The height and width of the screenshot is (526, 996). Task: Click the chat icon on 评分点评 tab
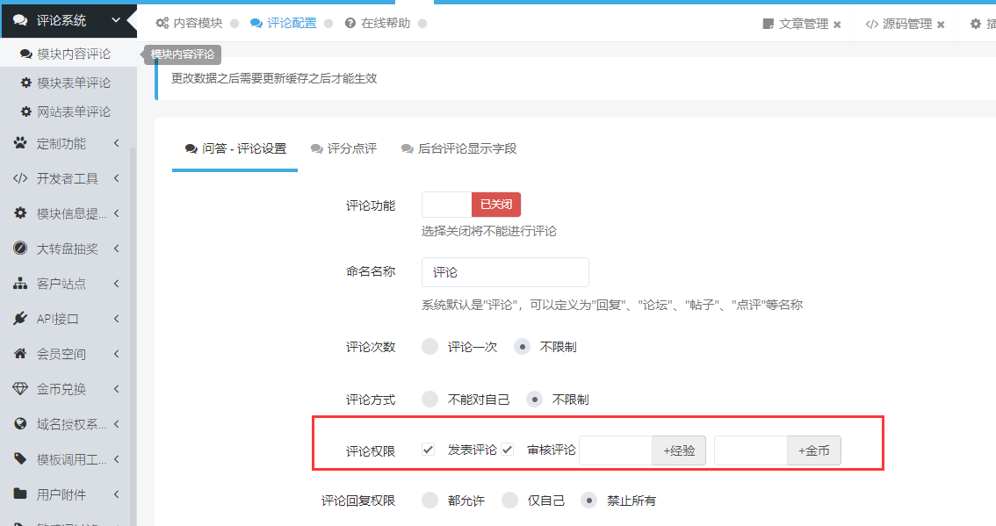316,148
